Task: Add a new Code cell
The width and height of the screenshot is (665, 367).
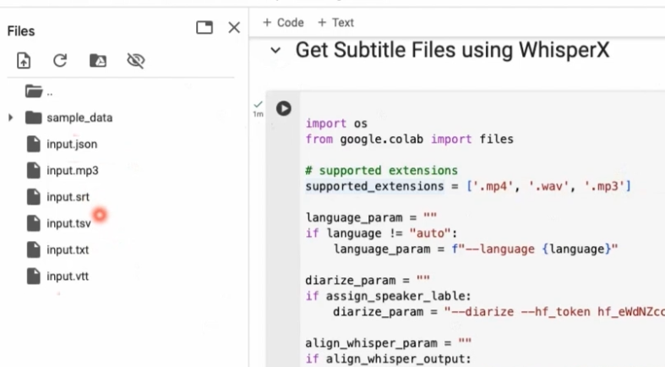Action: 283,23
